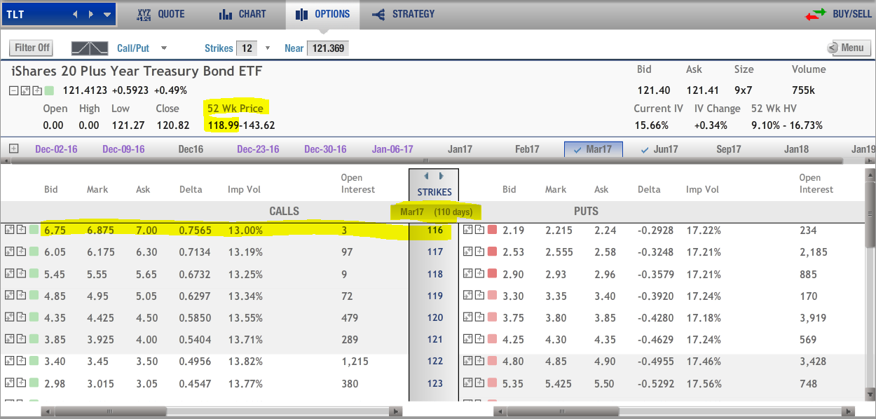Click the Filter Off toggle button

tap(32, 48)
